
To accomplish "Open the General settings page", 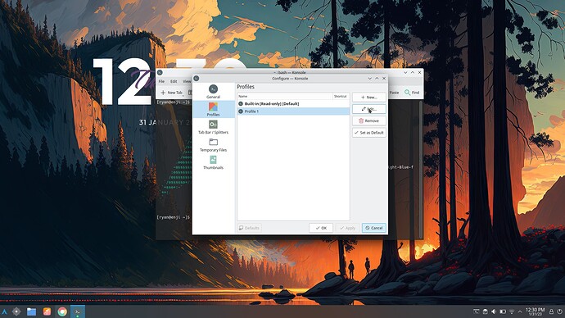I will coord(213,92).
